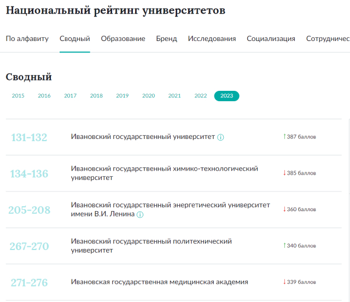Select year 2021 ranking
The image size is (350, 302).
174,96
